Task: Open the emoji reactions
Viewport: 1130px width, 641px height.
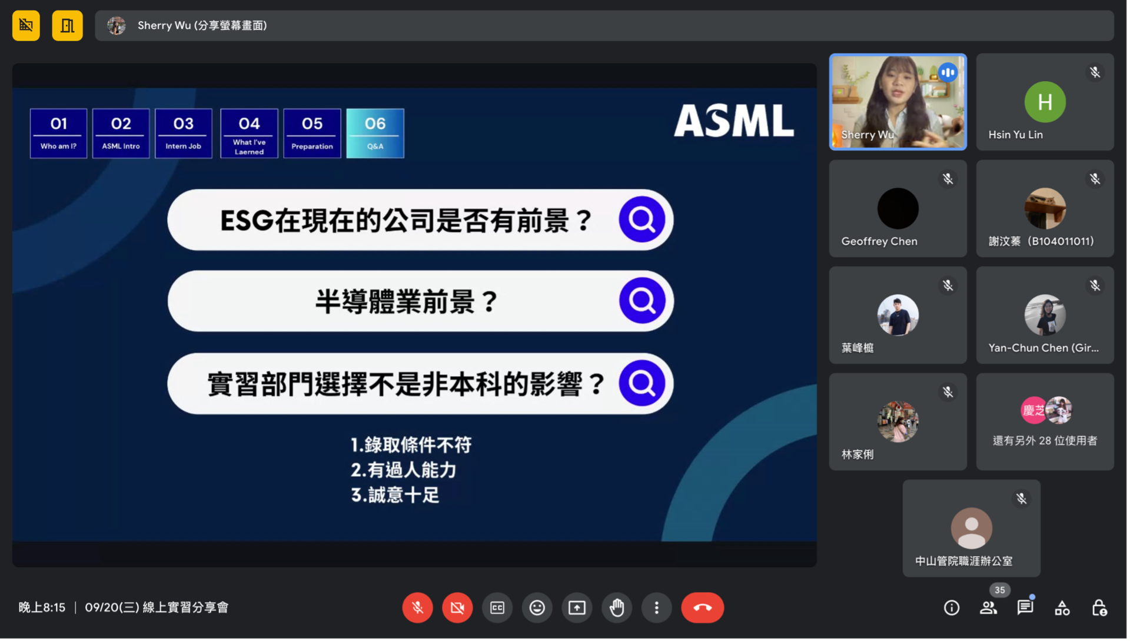Action: pyautogui.click(x=539, y=609)
